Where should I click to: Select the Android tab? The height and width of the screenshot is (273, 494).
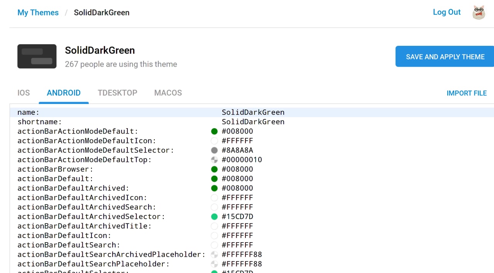coord(64,93)
